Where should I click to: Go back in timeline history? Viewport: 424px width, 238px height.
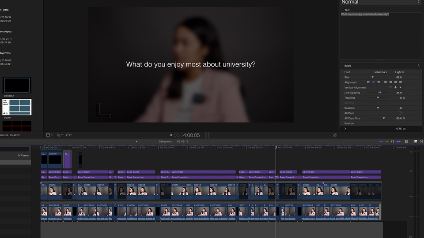(x=136, y=141)
